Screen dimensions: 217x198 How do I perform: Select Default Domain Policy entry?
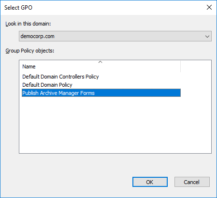tap(47, 85)
